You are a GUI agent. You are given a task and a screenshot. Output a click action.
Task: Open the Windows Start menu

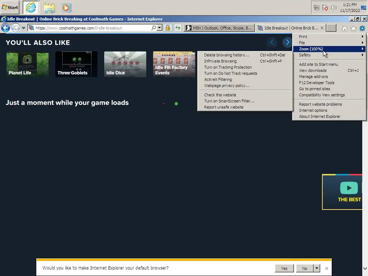10,7
